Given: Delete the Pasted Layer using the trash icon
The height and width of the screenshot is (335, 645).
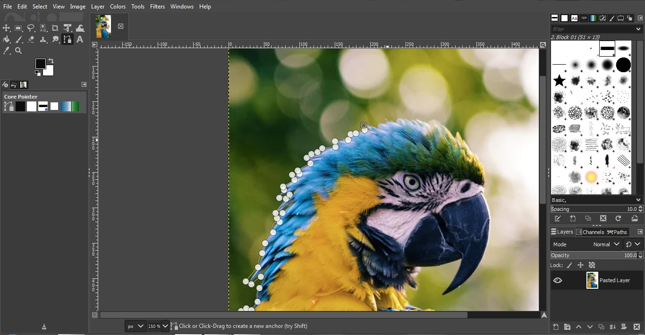Looking at the screenshot, I should click(636, 327).
